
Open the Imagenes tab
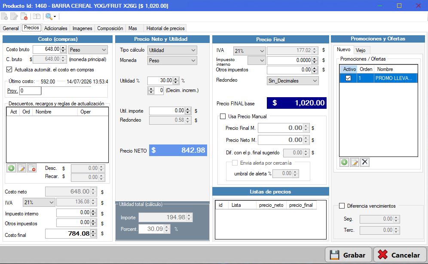82,28
